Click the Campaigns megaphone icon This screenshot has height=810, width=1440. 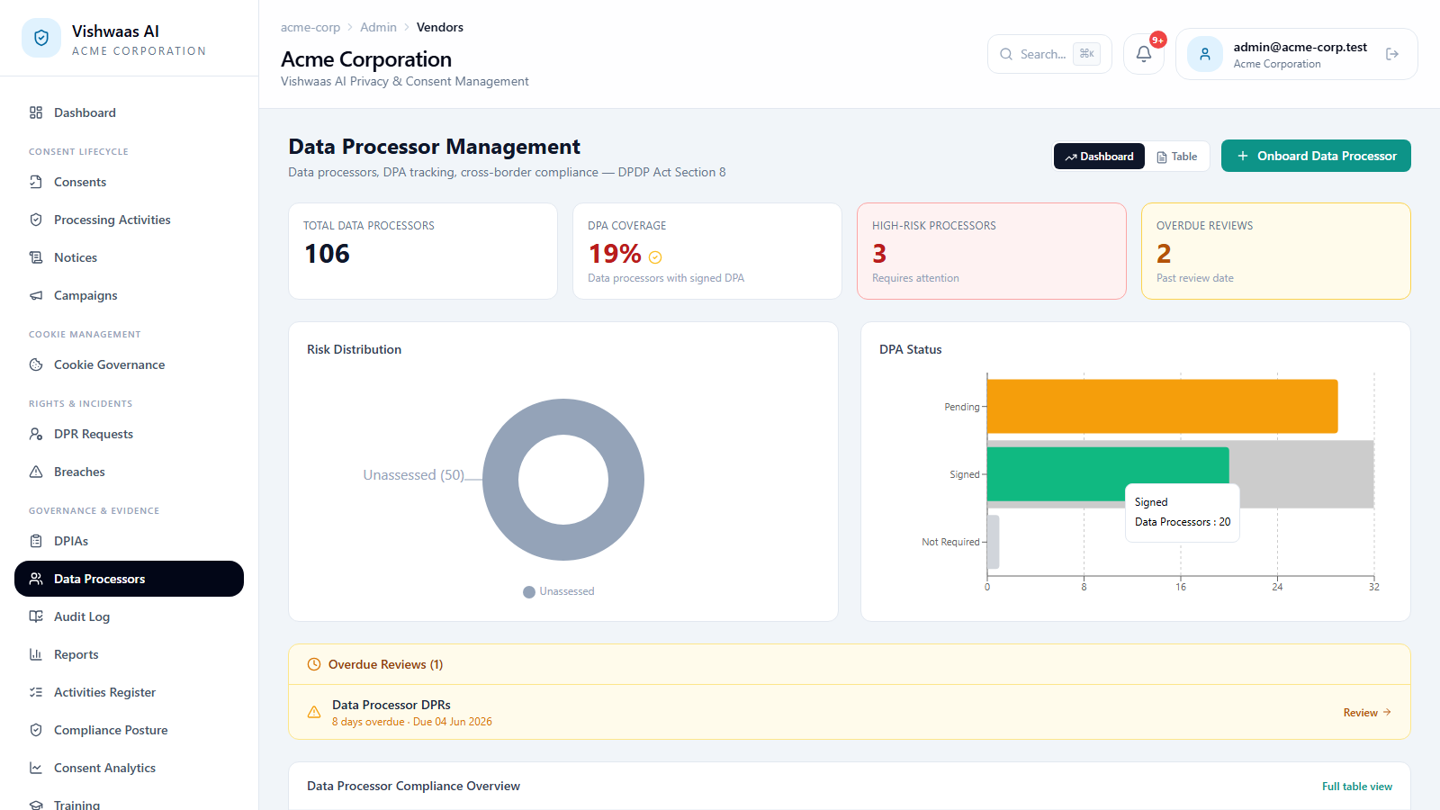36,295
